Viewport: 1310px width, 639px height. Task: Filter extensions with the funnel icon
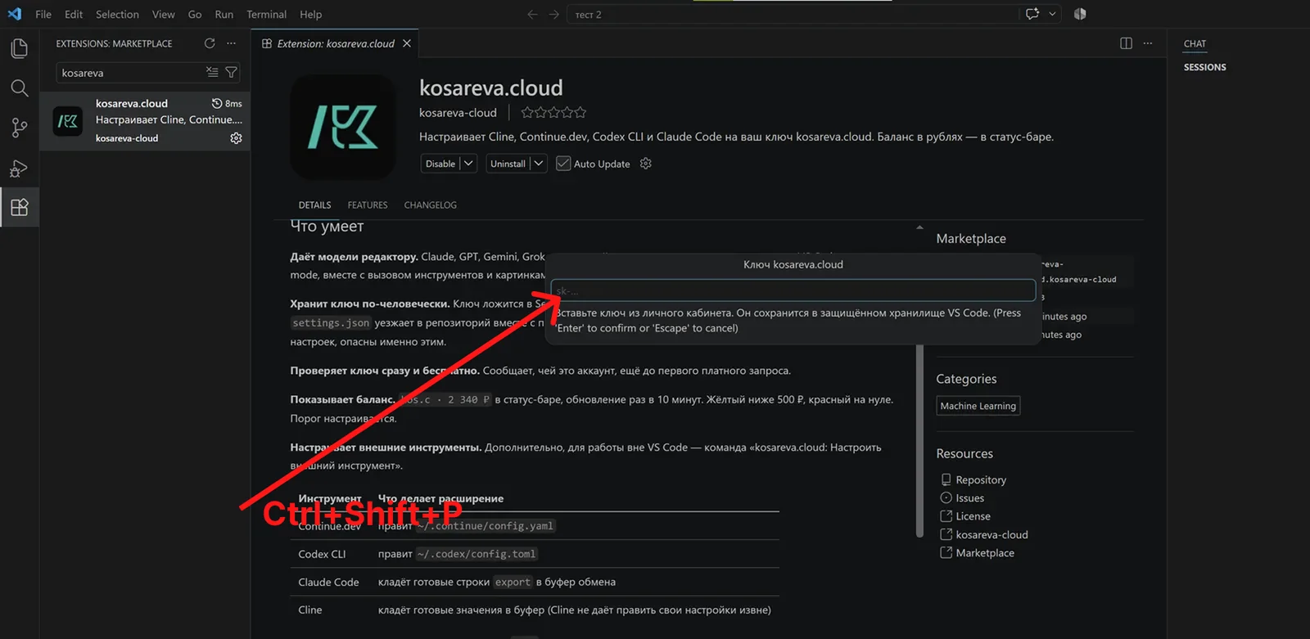pos(231,72)
